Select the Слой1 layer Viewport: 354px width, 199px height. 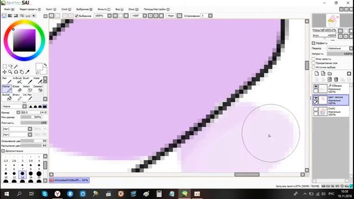pos(331,112)
